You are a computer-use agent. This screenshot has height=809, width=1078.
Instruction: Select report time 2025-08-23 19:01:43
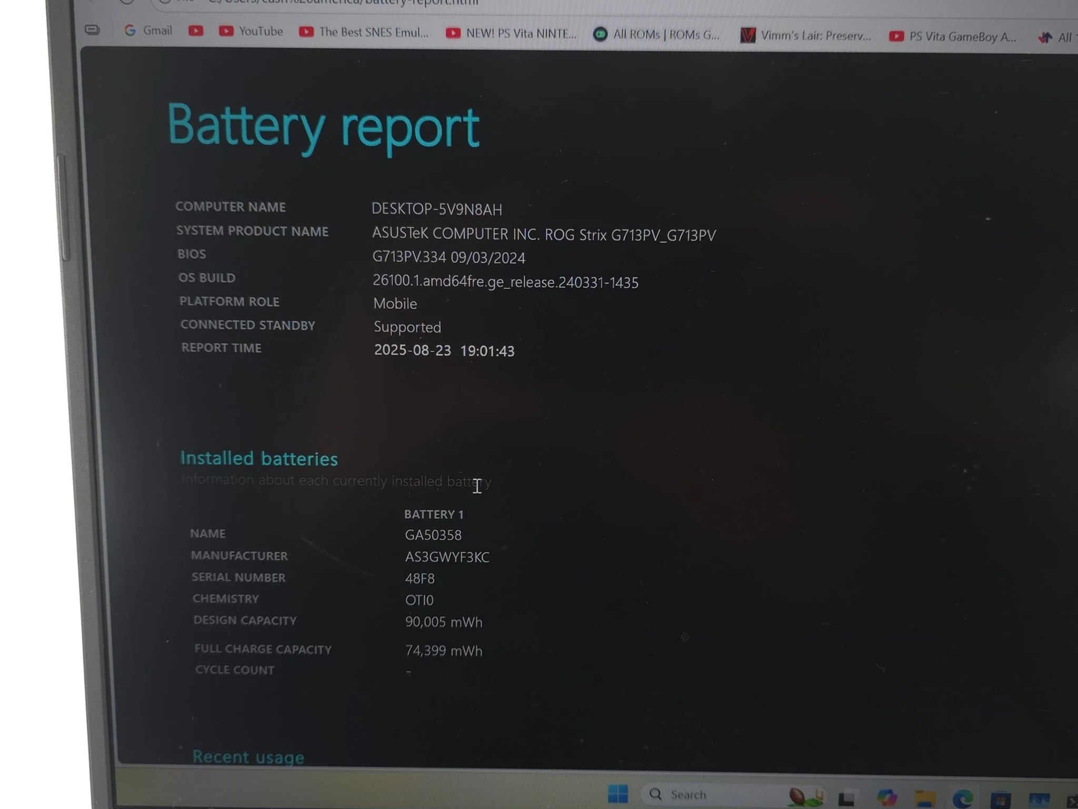pyautogui.click(x=444, y=350)
